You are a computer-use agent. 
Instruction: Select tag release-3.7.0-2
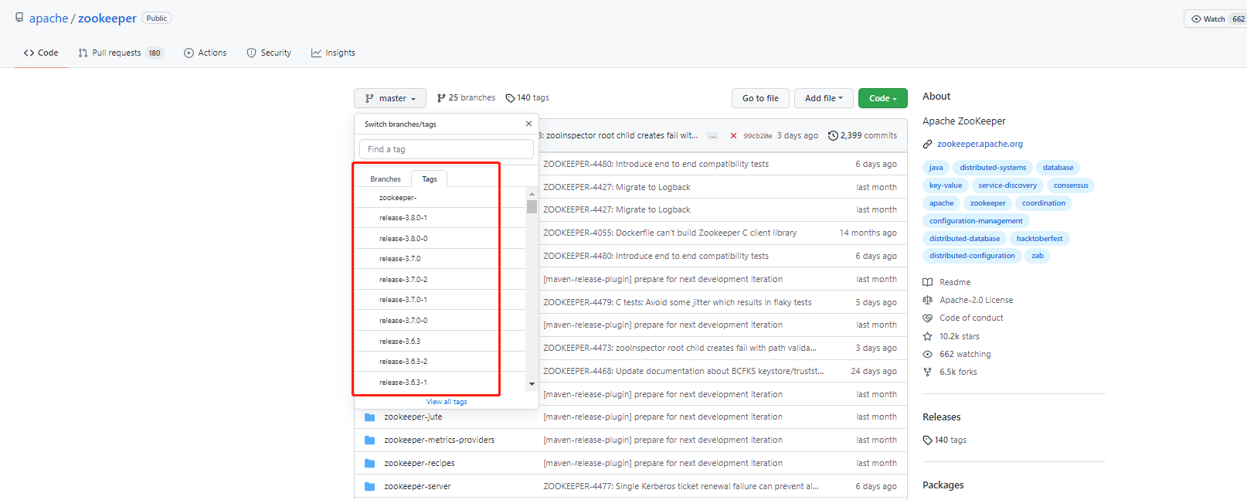coord(440,279)
